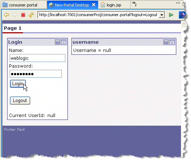Show hidden editor tabs via the »2 chevron
191x160 pixels.
135,4
